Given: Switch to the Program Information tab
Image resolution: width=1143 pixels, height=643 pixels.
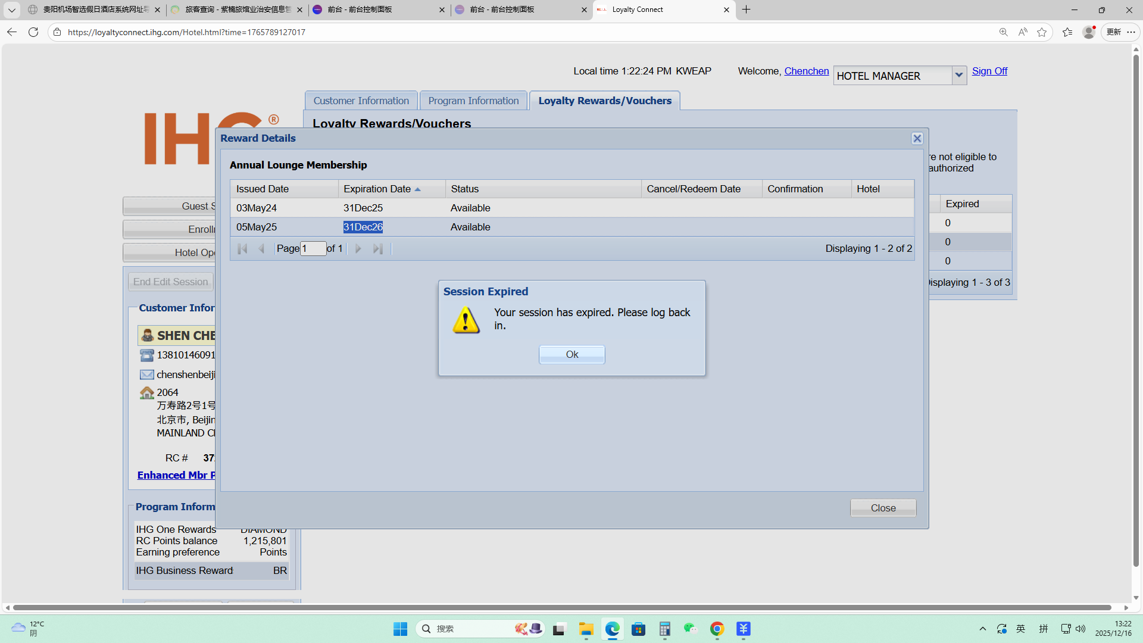Looking at the screenshot, I should click(473, 101).
